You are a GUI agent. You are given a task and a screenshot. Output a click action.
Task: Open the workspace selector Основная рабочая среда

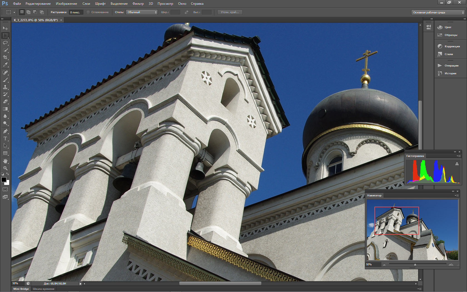pos(438,13)
